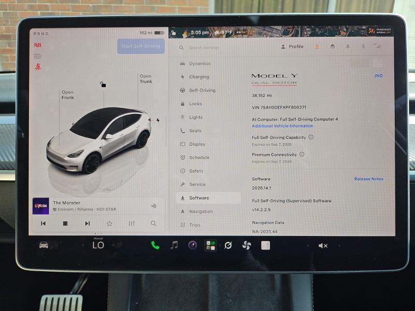Image resolution: width=415 pixels, height=311 pixels.
Task: Open Bluetooth settings icon
Action: (363, 46)
